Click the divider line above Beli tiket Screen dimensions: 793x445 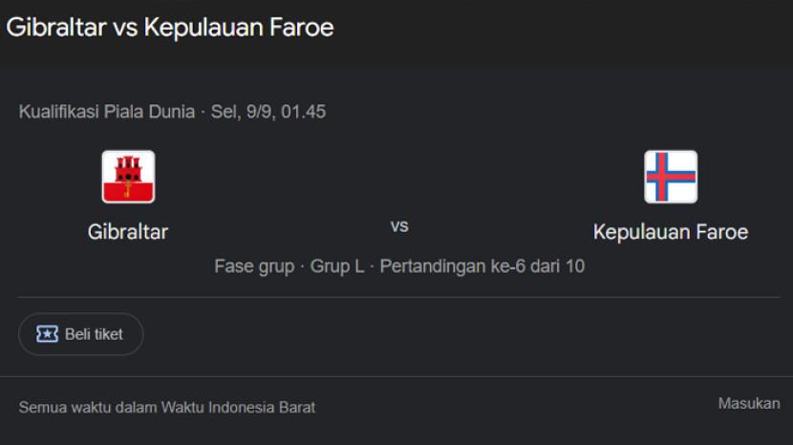tap(398, 297)
